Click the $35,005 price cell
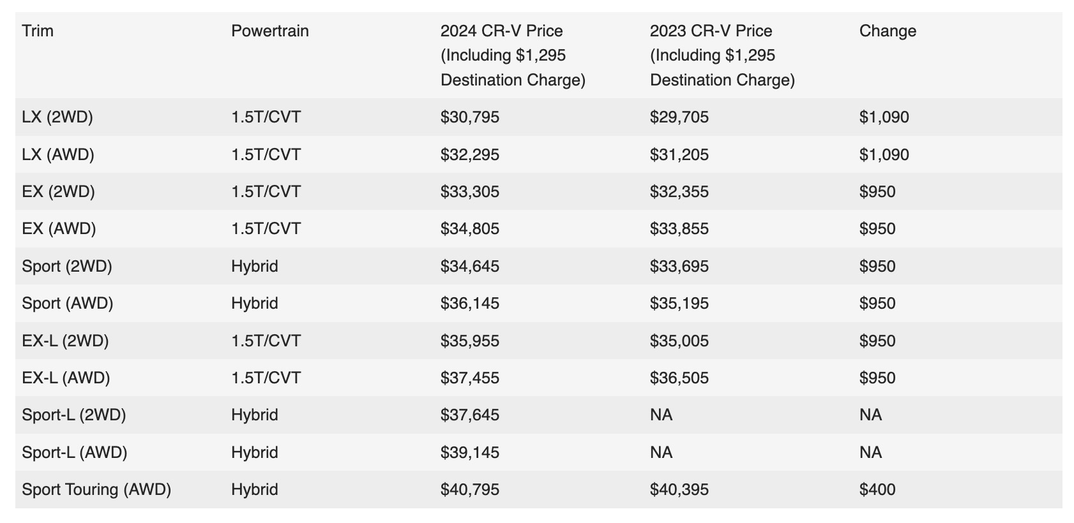 pyautogui.click(x=679, y=341)
